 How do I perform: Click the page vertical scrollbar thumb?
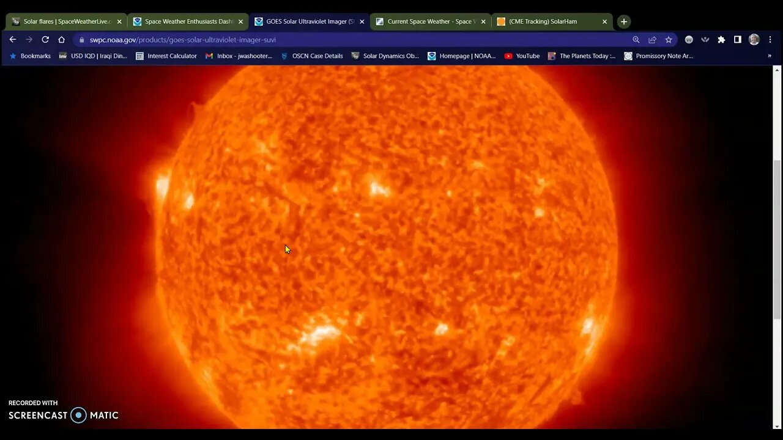pyautogui.click(x=777, y=240)
